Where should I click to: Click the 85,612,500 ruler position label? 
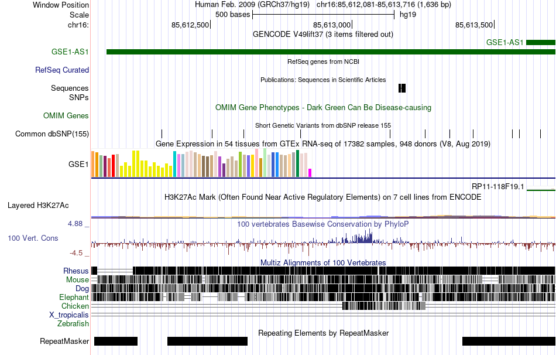[x=190, y=25]
